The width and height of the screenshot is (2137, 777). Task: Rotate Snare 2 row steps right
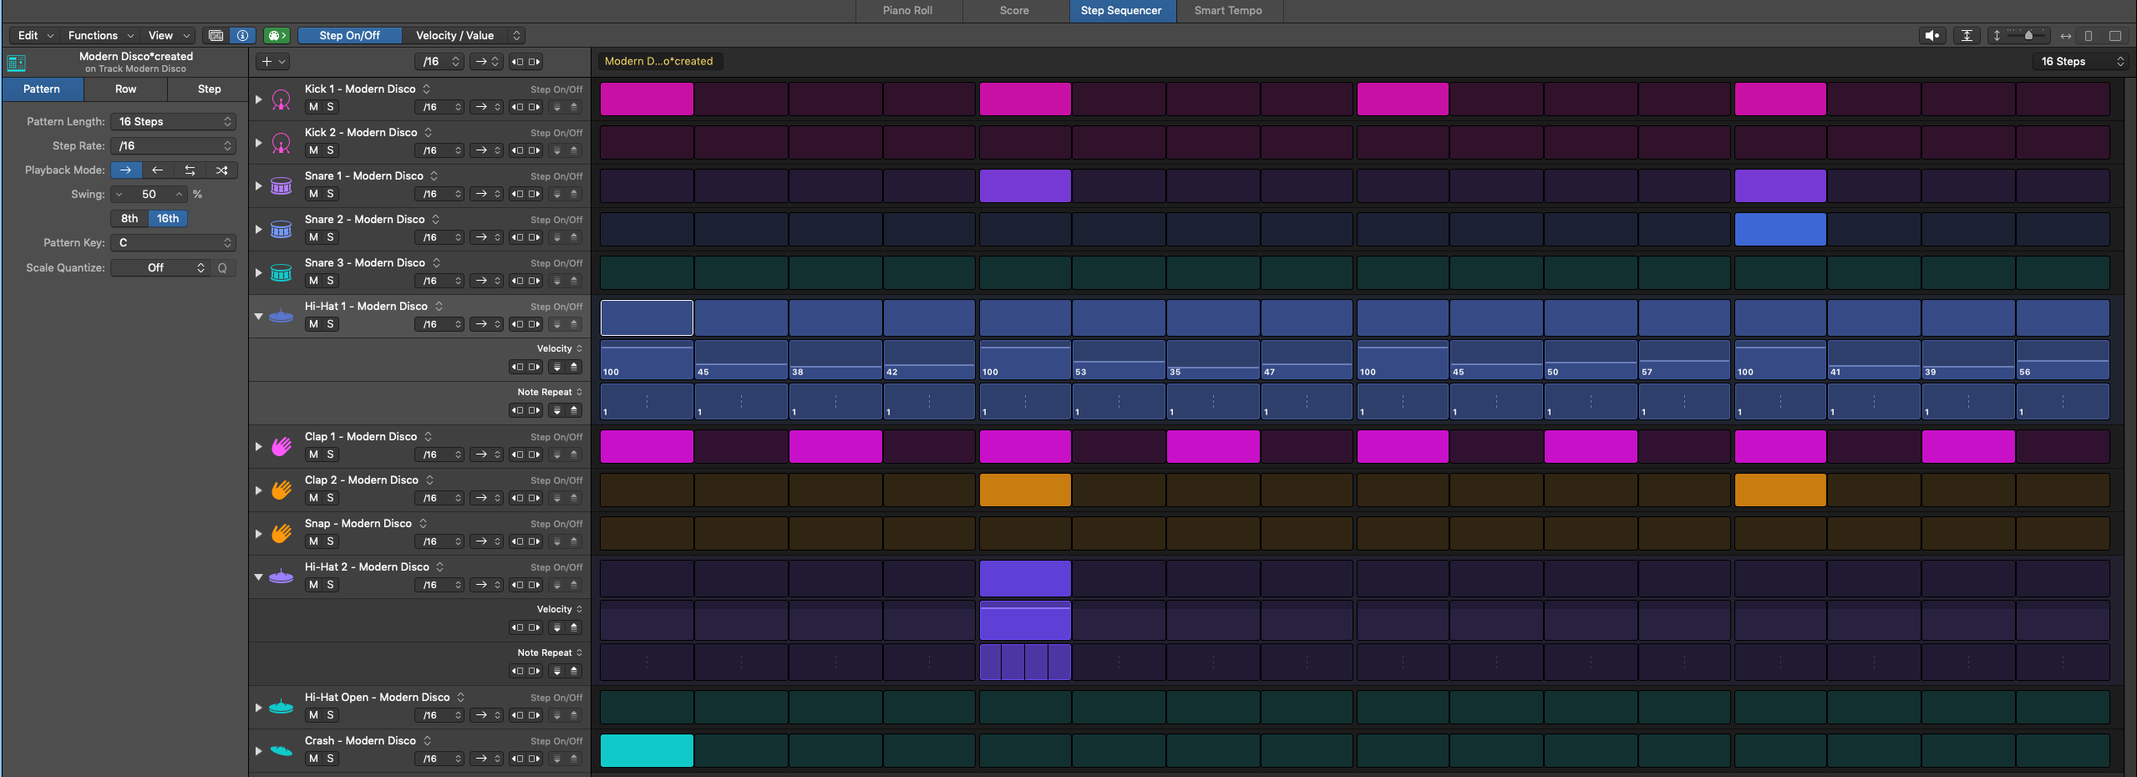tap(535, 237)
